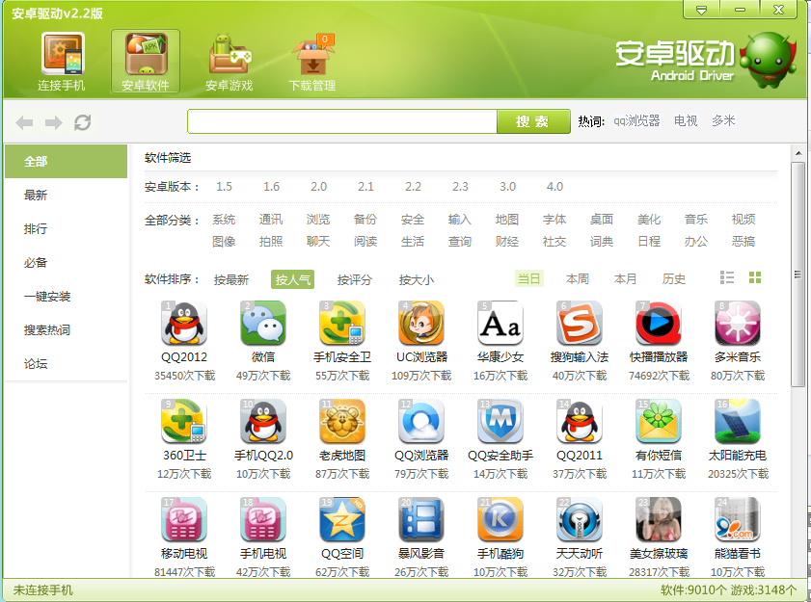Open the 微信 WeChat app icon
The height and width of the screenshot is (602, 811).
click(263, 324)
